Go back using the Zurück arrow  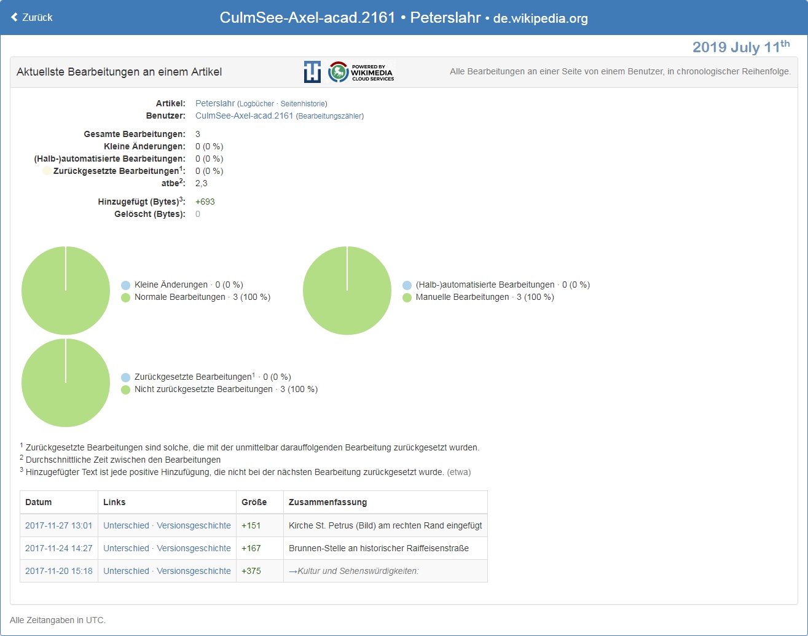tap(32, 17)
